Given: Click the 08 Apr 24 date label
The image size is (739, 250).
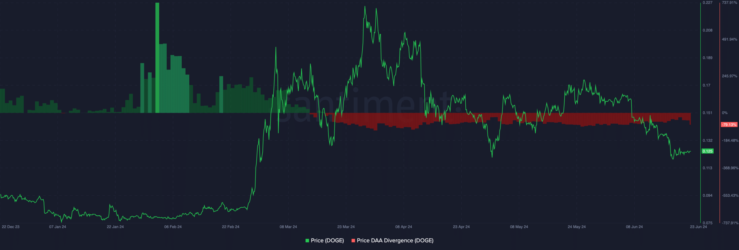Looking at the screenshot, I should [x=404, y=227].
